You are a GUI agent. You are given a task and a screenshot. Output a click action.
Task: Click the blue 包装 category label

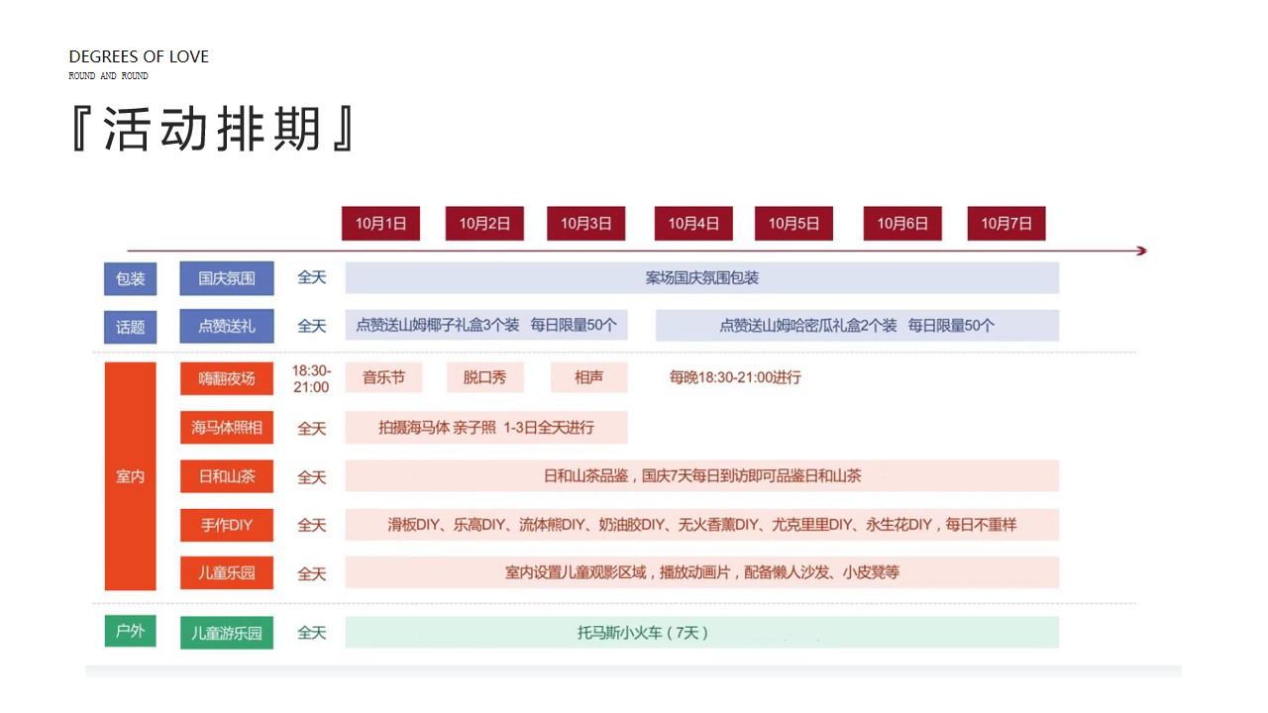pos(131,278)
